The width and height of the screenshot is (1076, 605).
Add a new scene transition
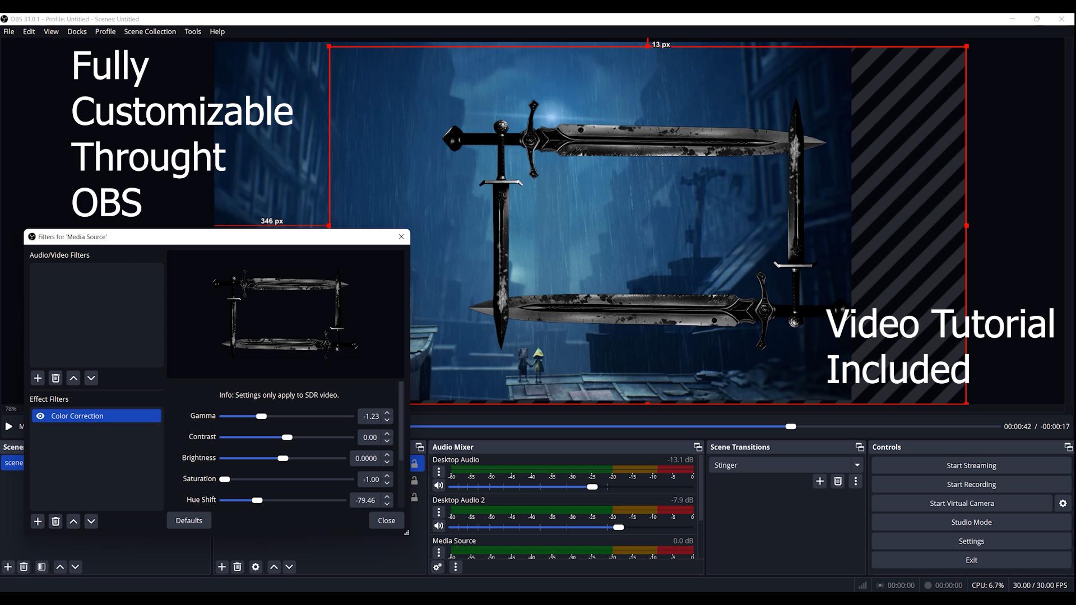[x=820, y=481]
